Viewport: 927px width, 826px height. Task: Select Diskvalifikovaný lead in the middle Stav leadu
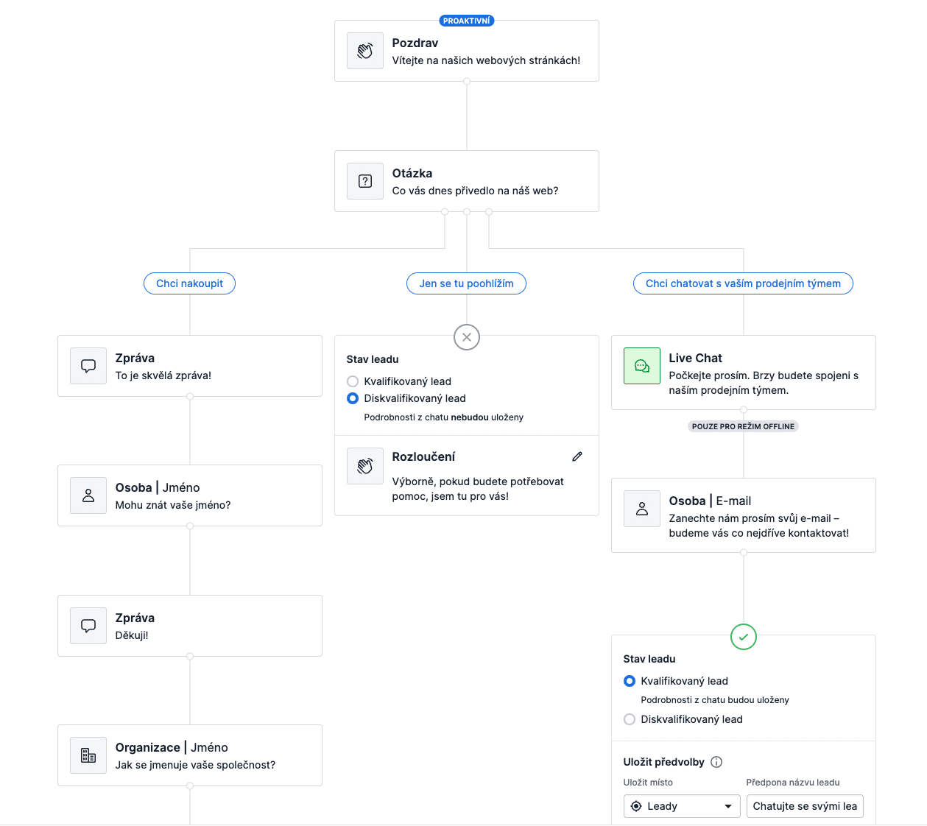point(353,398)
